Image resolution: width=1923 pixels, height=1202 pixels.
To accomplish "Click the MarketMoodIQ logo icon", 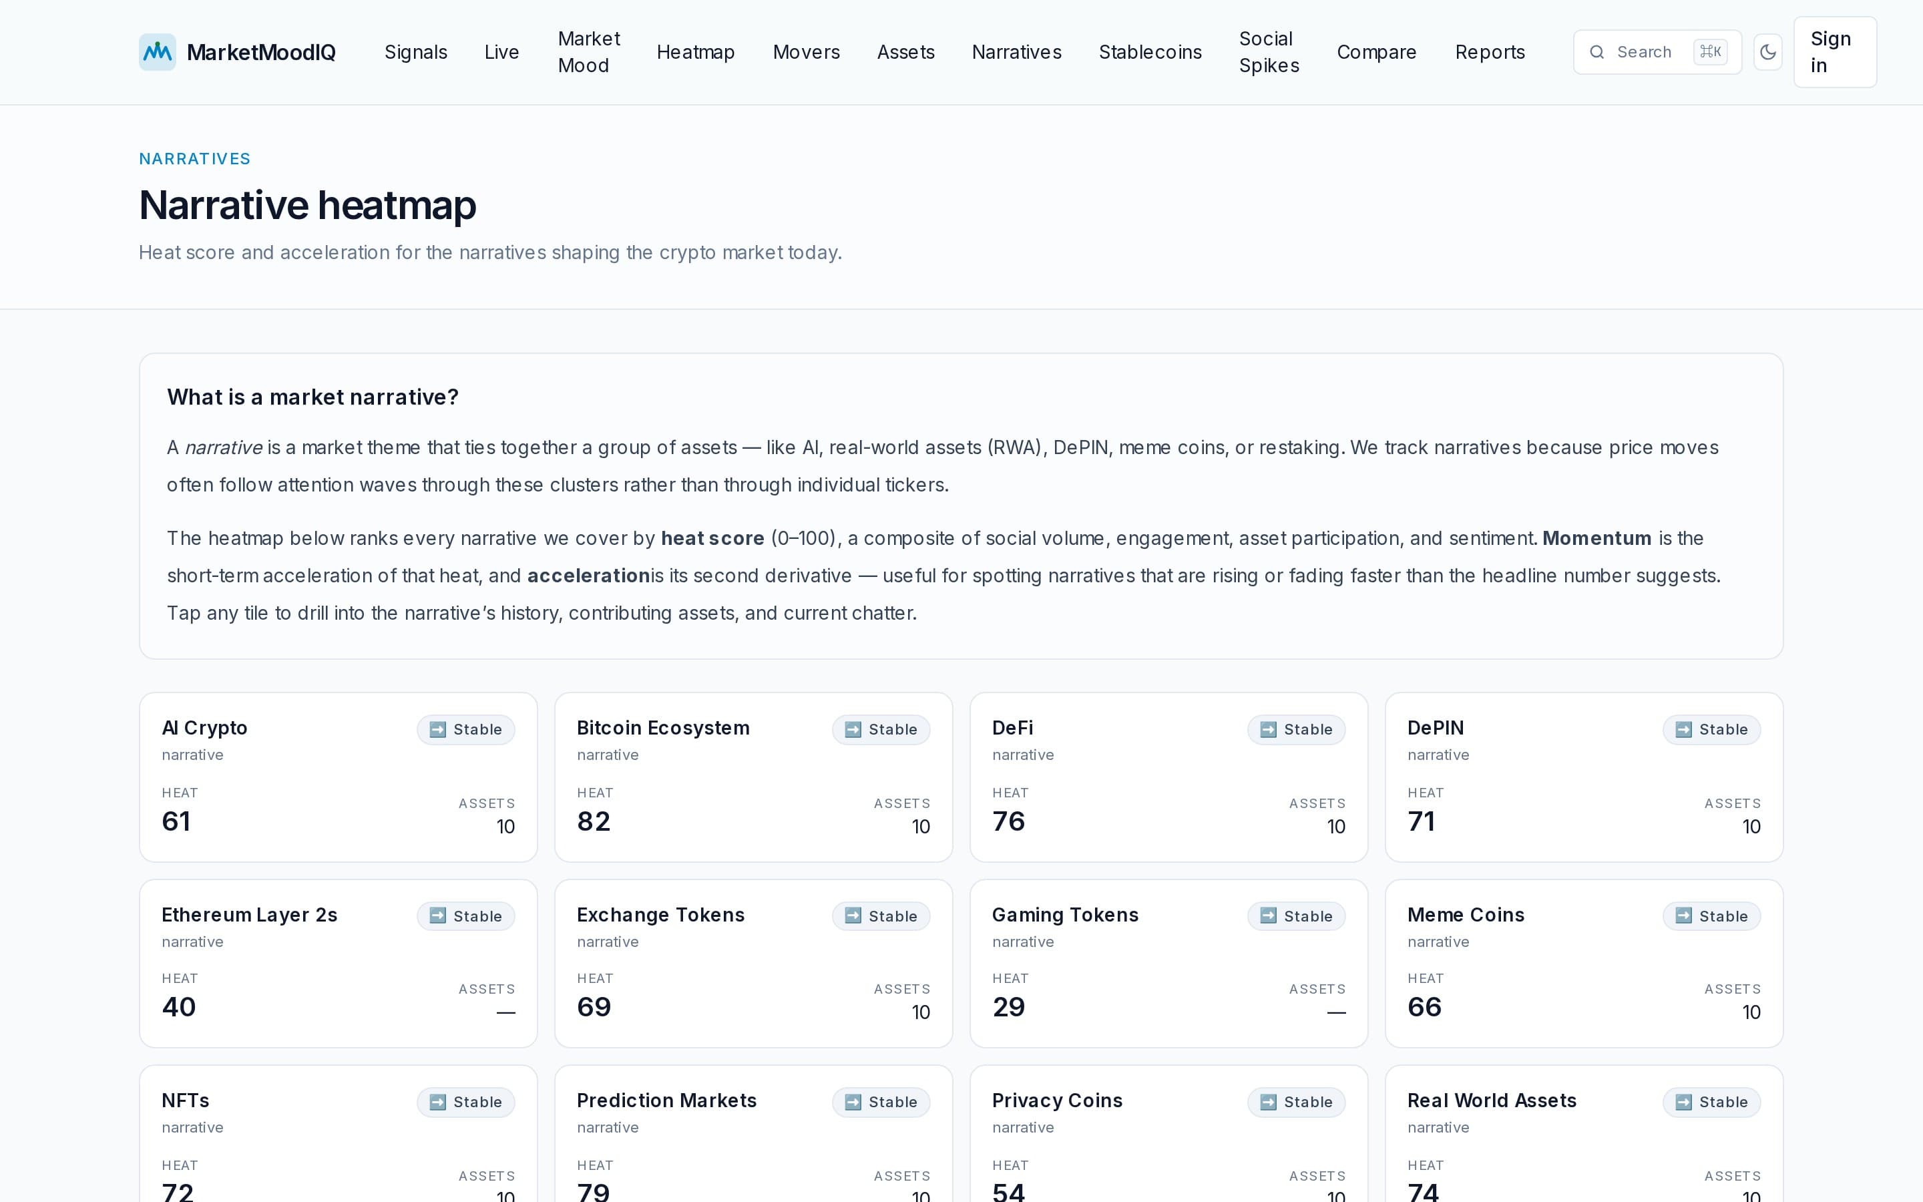I will point(158,51).
